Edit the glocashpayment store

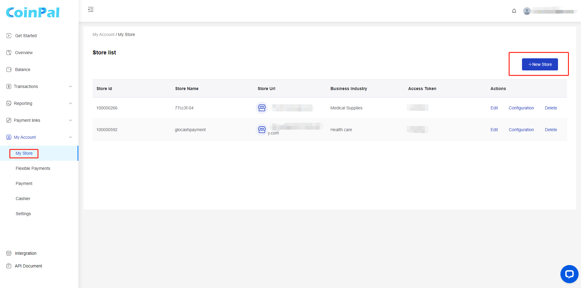click(x=494, y=130)
